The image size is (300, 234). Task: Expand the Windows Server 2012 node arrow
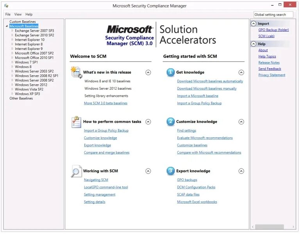[12, 85]
